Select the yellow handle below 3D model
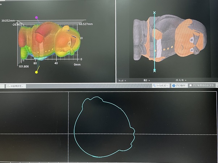218x163 pixels. [x=37, y=72]
